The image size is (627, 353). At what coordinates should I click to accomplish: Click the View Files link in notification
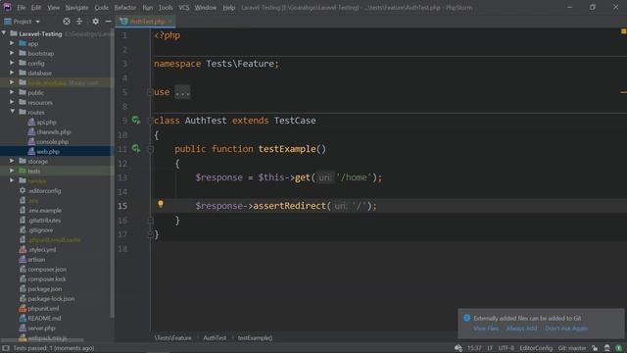pos(486,328)
